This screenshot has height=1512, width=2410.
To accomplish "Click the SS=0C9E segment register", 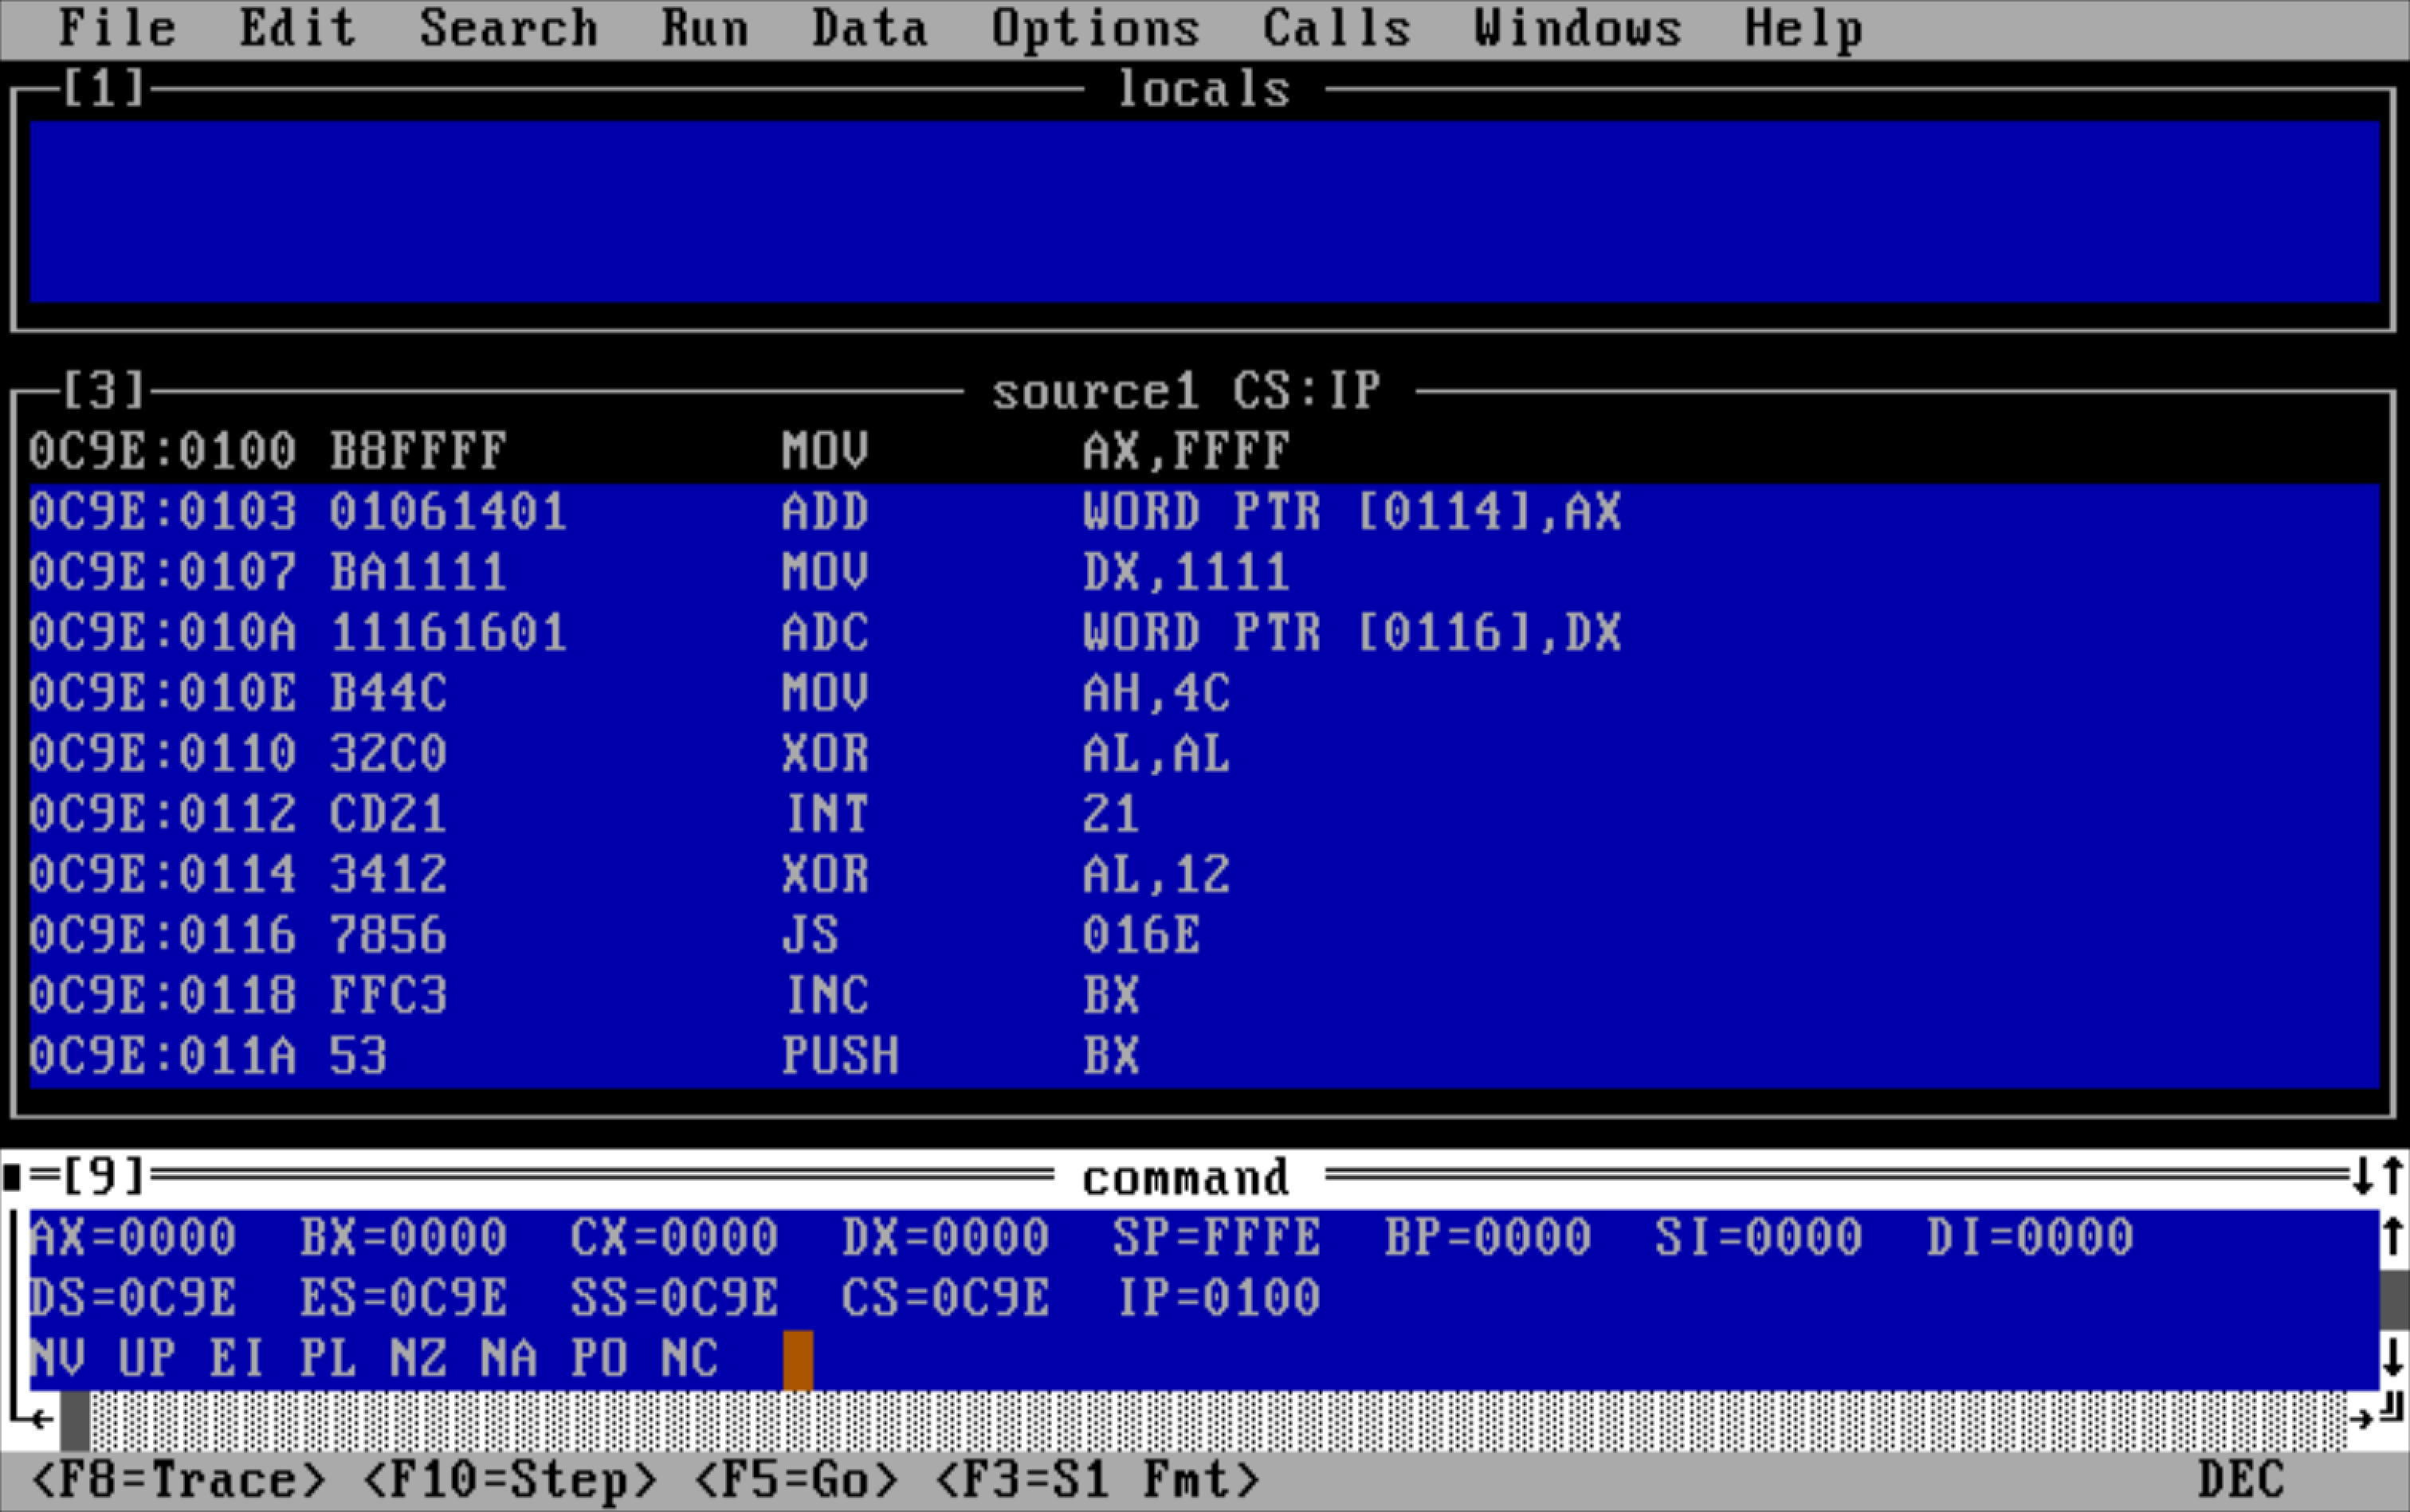I will point(675,1298).
